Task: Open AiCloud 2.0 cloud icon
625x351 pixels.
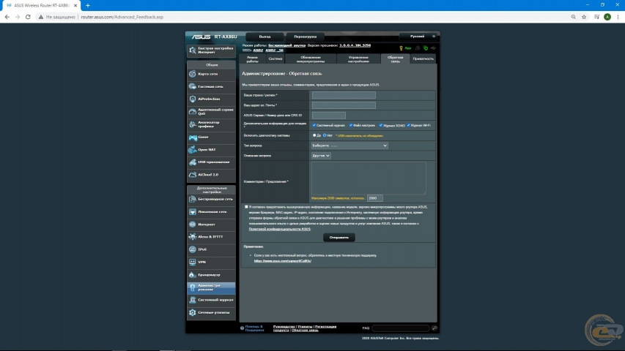Action: point(193,175)
